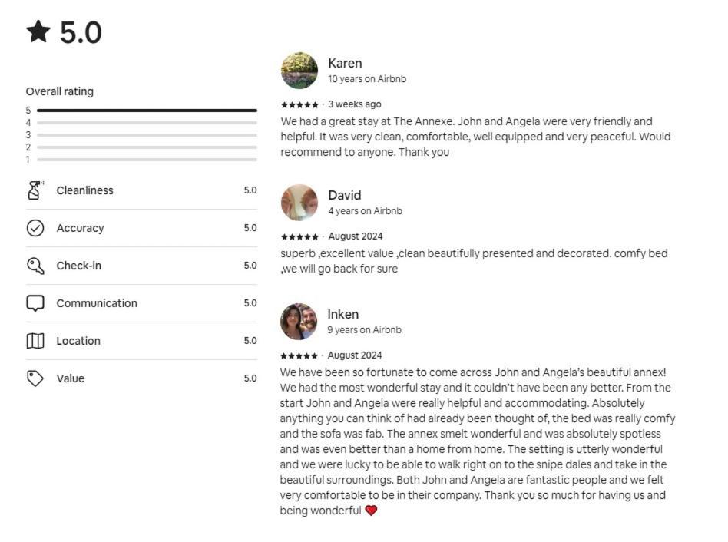This screenshot has width=728, height=542.
Task: Click the Check-in key icon
Action: (35, 266)
